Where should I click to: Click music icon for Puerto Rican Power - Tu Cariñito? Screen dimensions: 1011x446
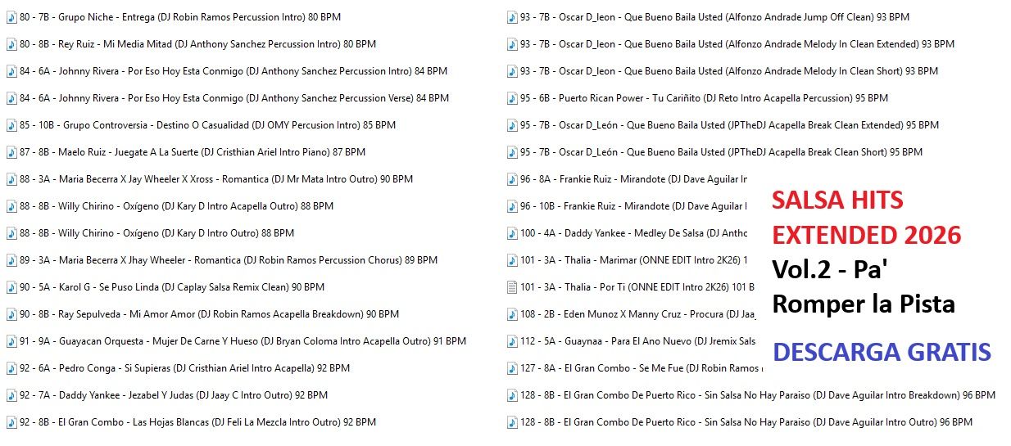click(512, 98)
